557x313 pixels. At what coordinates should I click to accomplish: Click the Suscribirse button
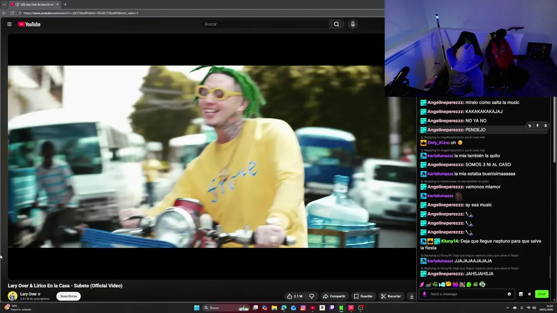68,296
